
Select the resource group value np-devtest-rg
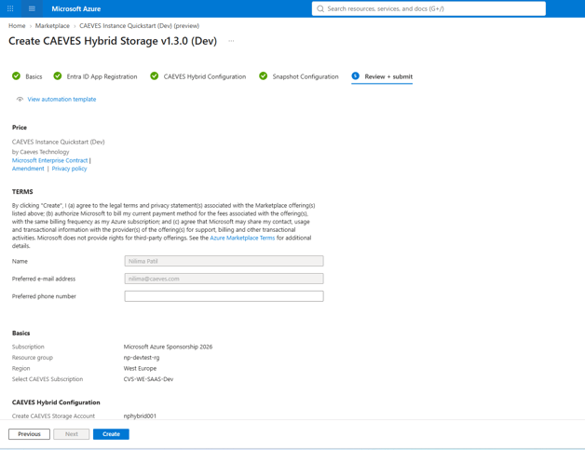[x=142, y=358]
